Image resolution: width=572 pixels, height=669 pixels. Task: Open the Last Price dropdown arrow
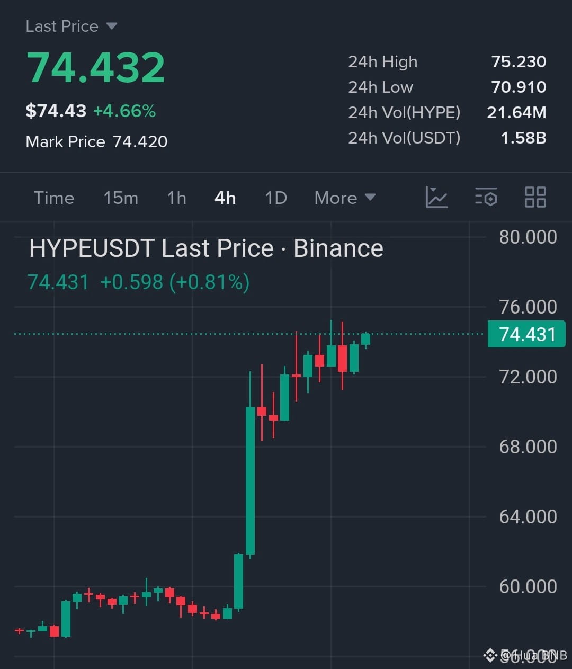tap(111, 26)
